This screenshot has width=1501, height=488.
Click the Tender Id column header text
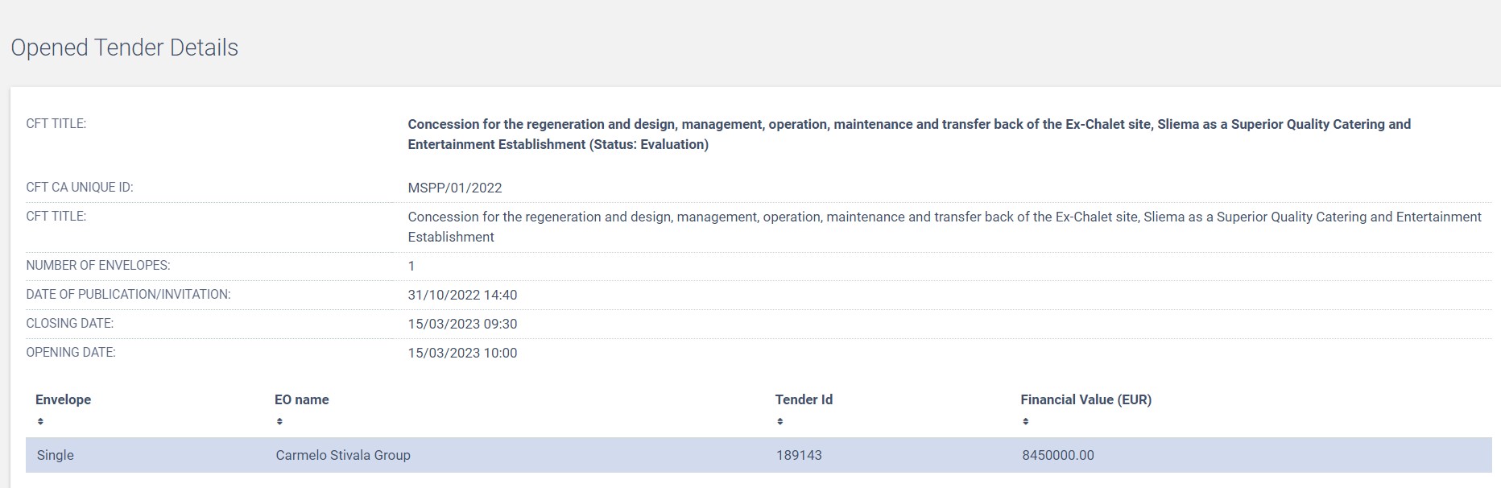(x=804, y=399)
